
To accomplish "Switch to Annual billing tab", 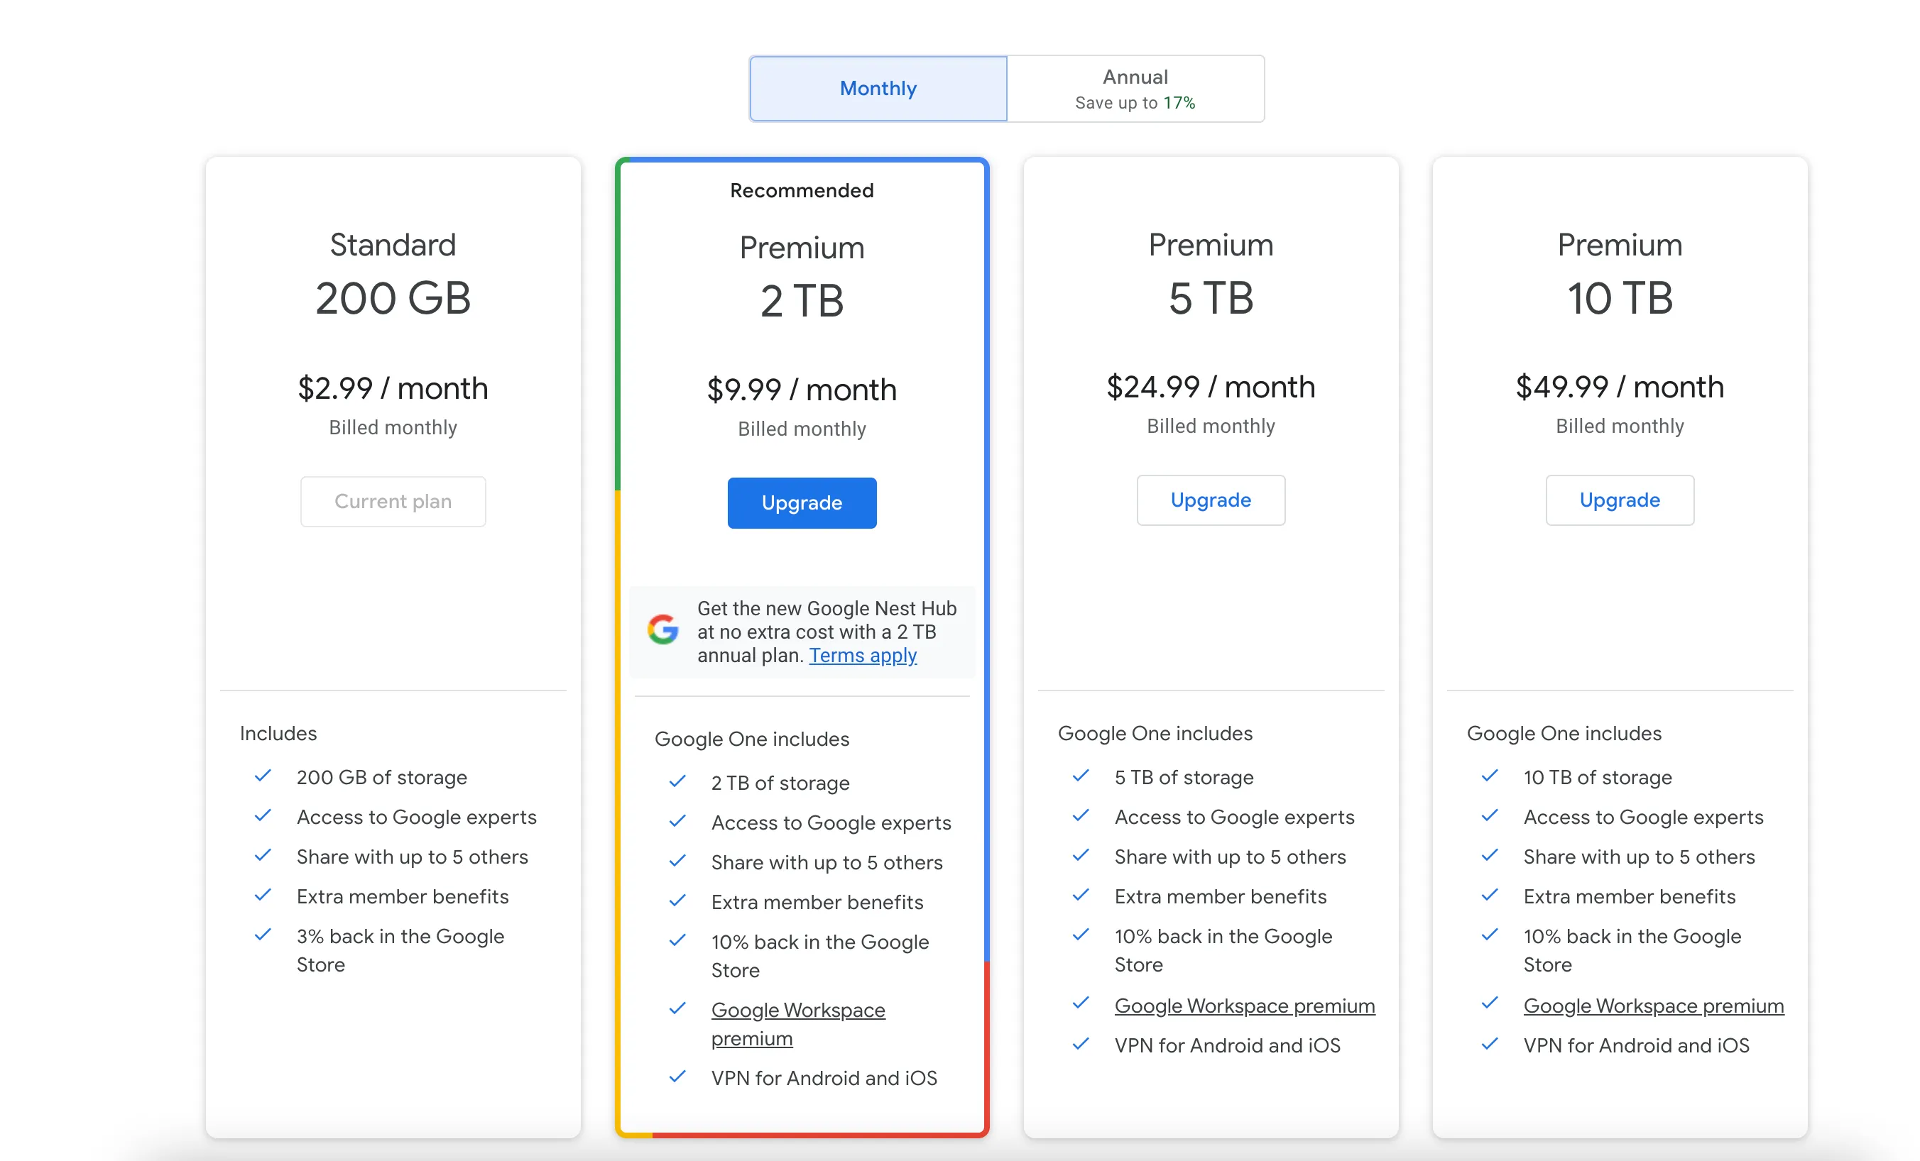I will pos(1135,89).
